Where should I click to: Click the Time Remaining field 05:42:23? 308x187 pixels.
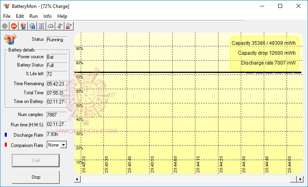point(57,84)
